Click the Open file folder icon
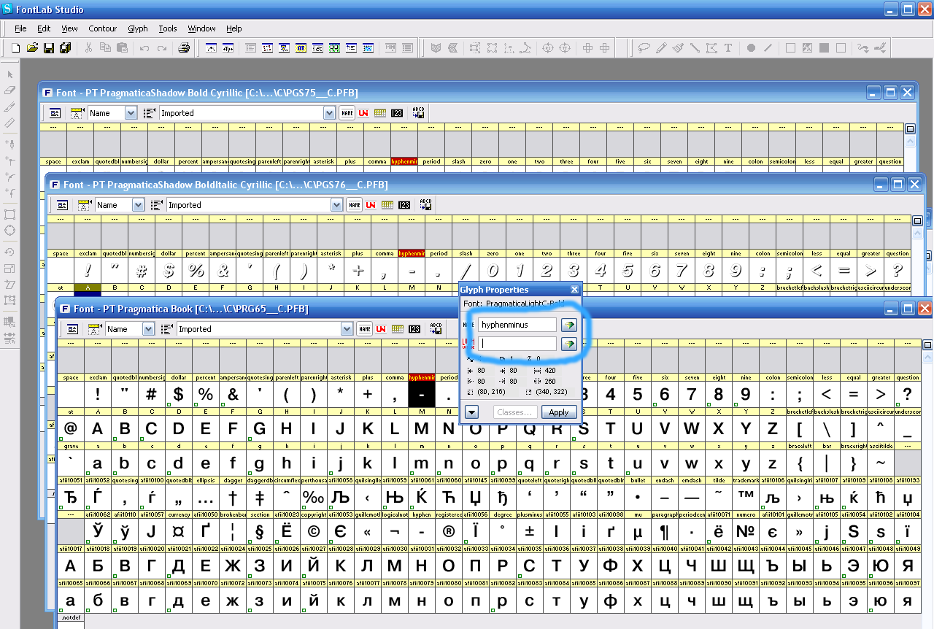This screenshot has height=629, width=934. (x=32, y=48)
